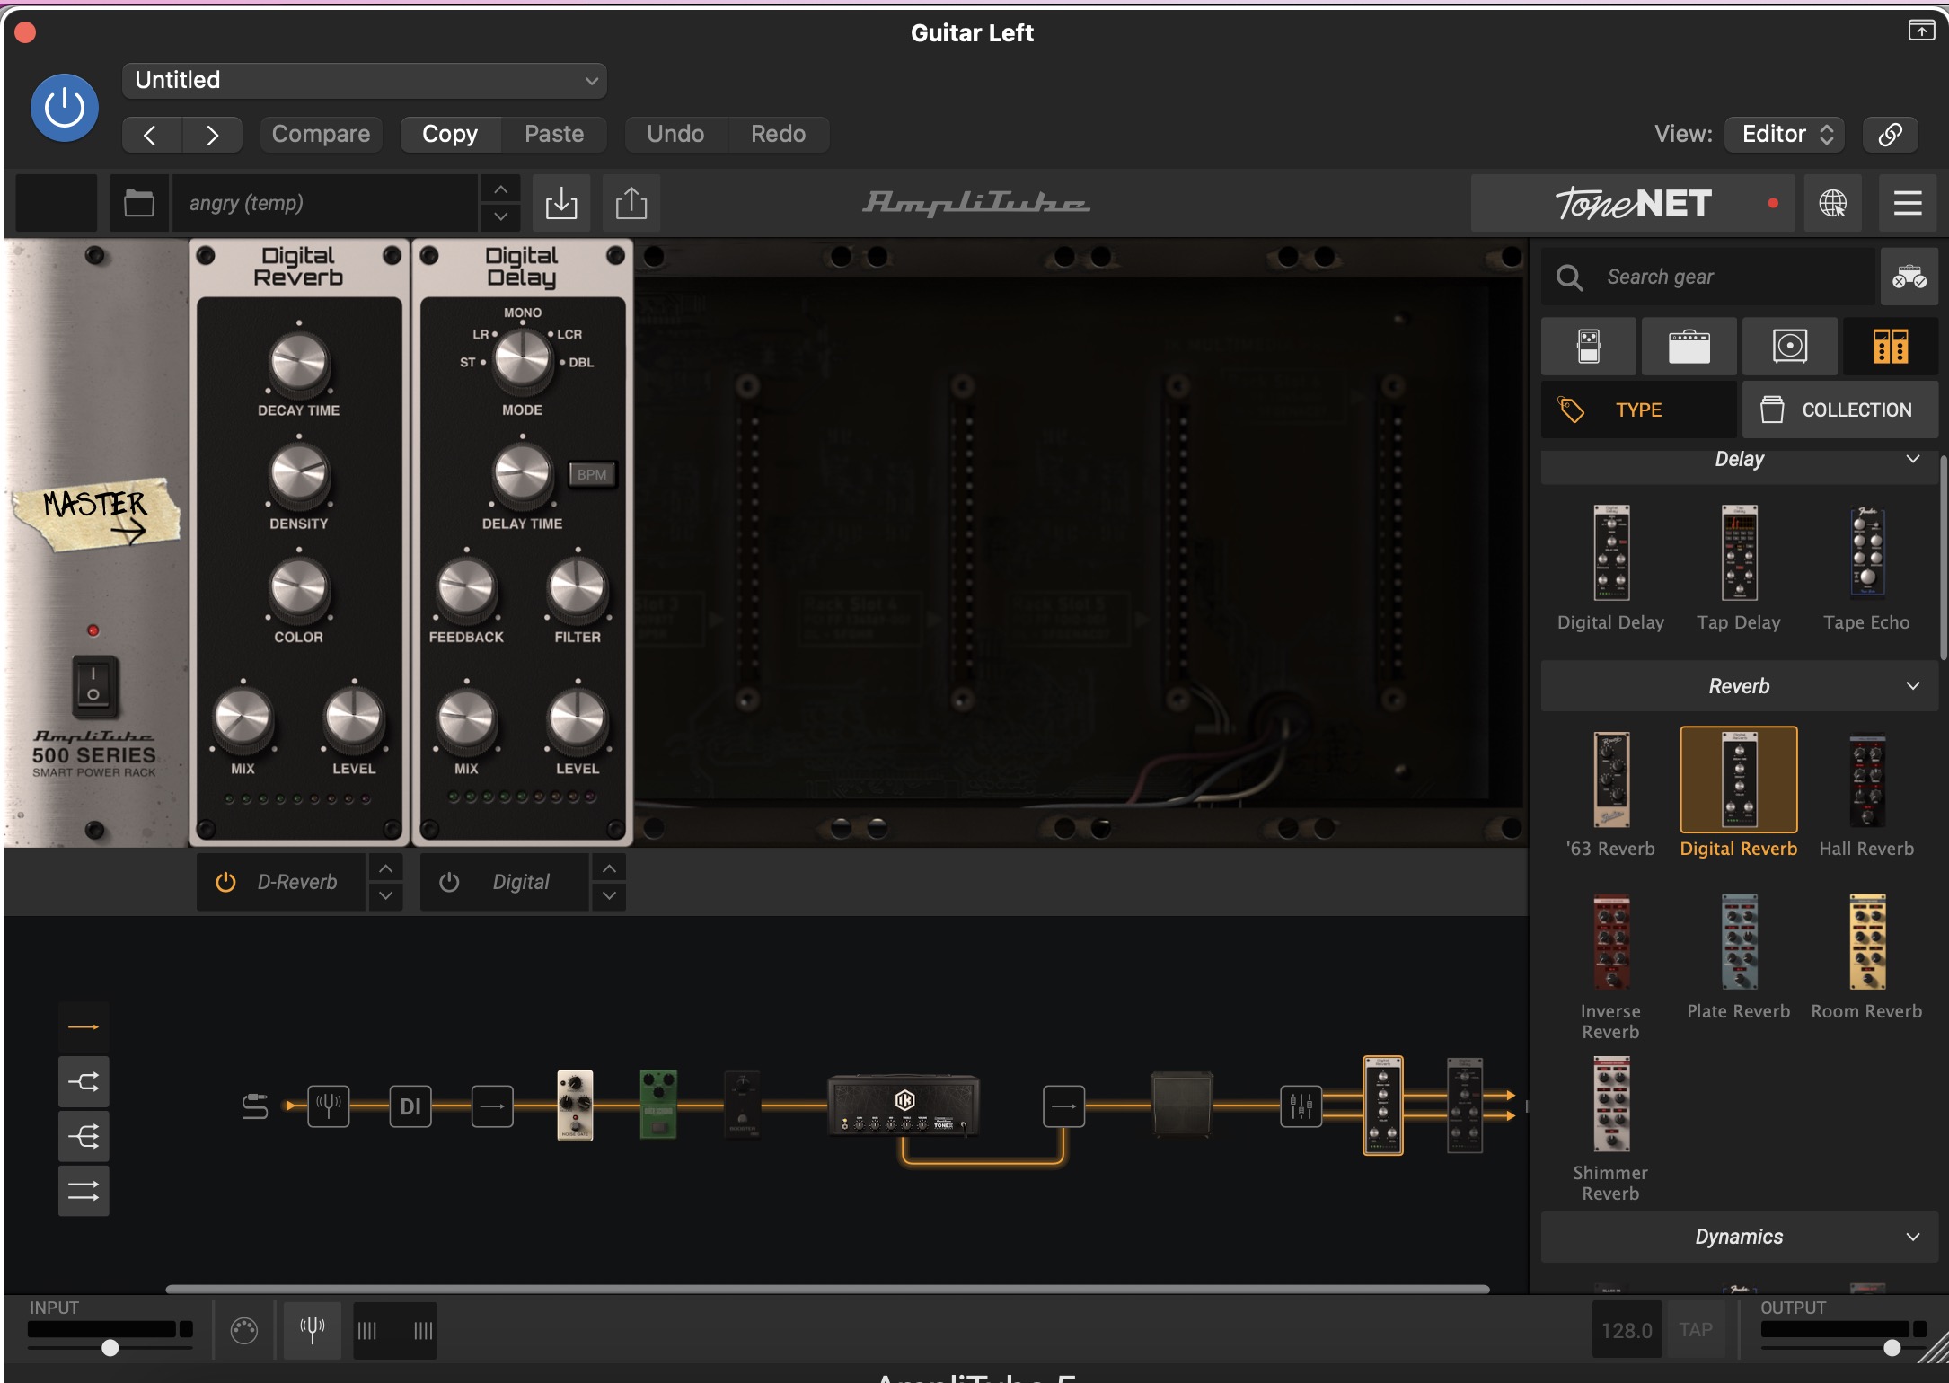Select the rack effects gear category icon

1890,346
